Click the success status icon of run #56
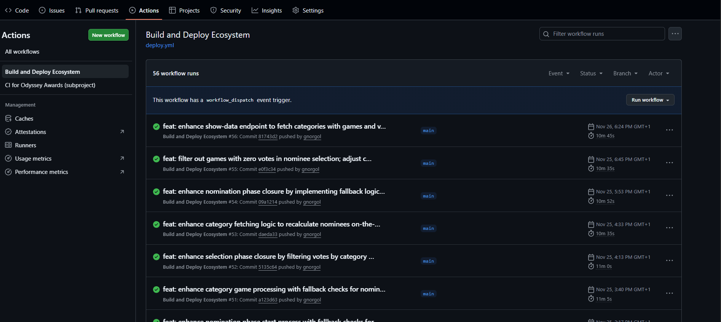 coord(156,126)
